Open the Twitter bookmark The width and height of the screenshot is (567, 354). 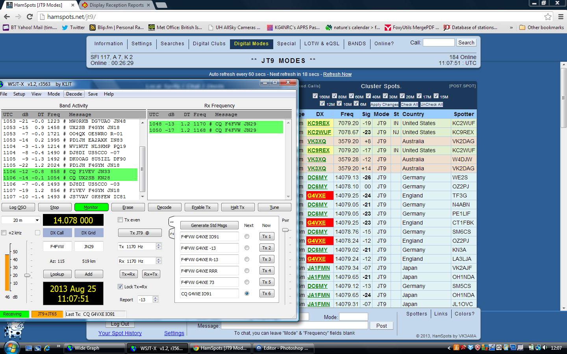73,28
